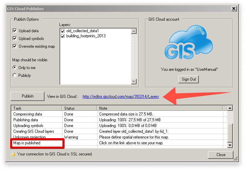Click the building_footprints_2013 layer name
Image resolution: width=245 pixels, height=170 pixels.
pos(86,36)
